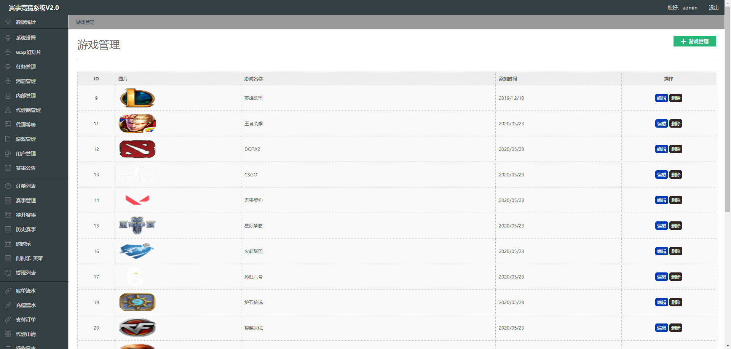Viewport: 731px width, 349px height.
Task: Click 编辑 for the 英雄联盟 row
Action: 662,98
